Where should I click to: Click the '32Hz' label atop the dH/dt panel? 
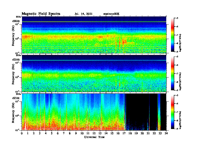click(x=18, y=16)
